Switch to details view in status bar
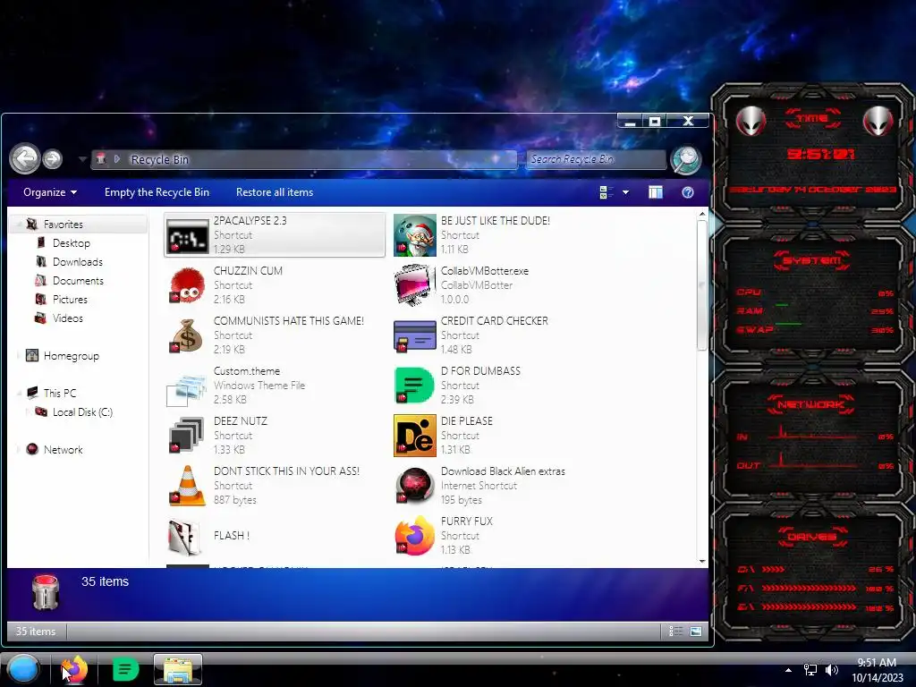This screenshot has width=916, height=687. pyautogui.click(x=675, y=631)
